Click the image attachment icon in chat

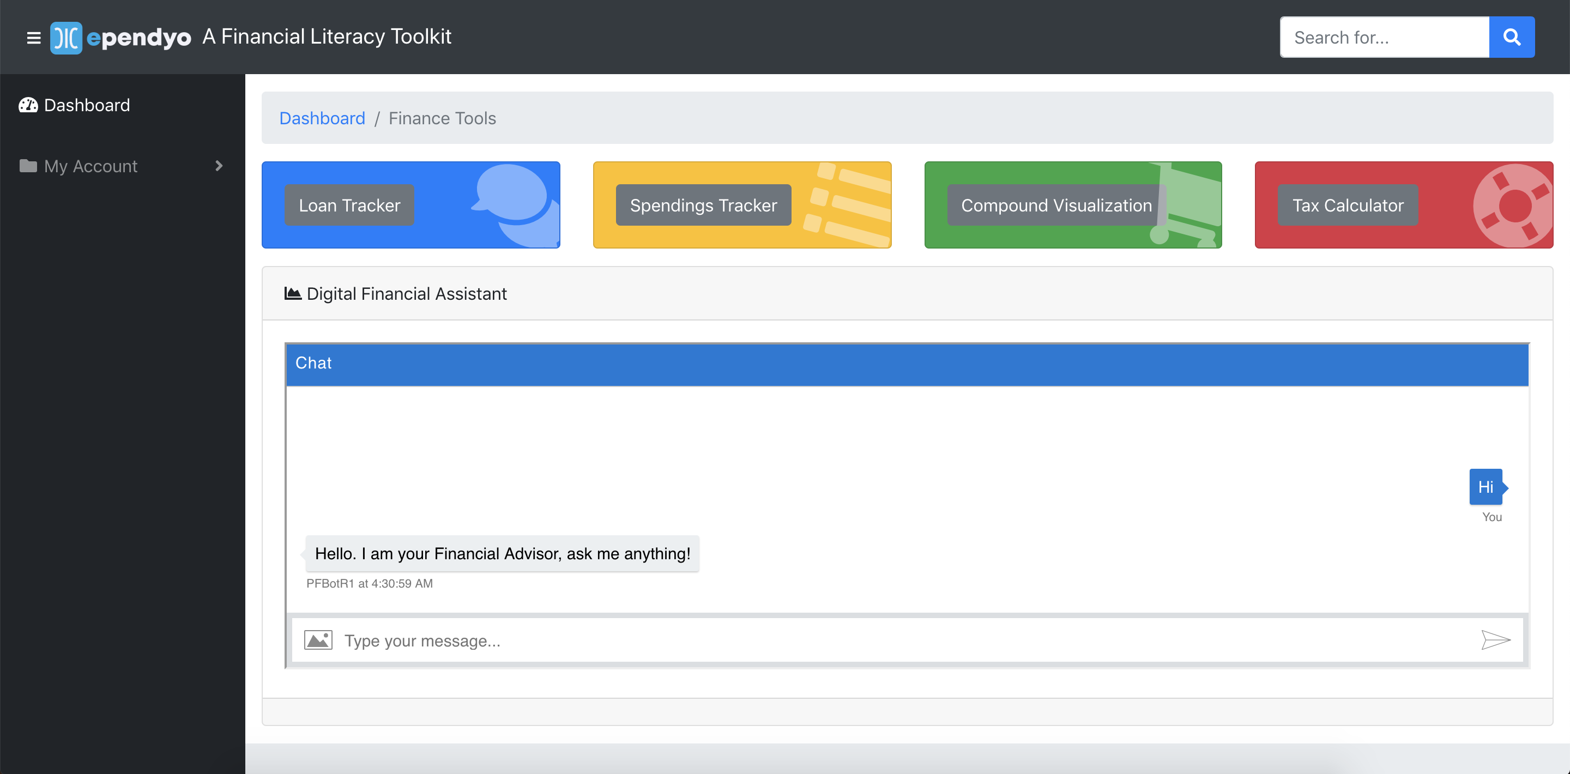coord(318,640)
